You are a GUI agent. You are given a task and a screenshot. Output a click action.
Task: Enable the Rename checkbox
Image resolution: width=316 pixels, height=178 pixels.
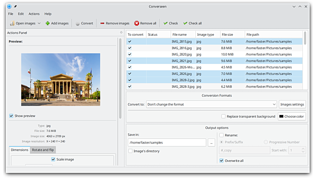tap(221, 135)
